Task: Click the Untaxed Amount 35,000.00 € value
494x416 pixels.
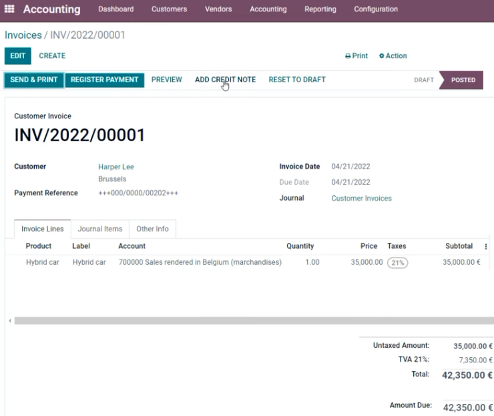Action: point(473,346)
